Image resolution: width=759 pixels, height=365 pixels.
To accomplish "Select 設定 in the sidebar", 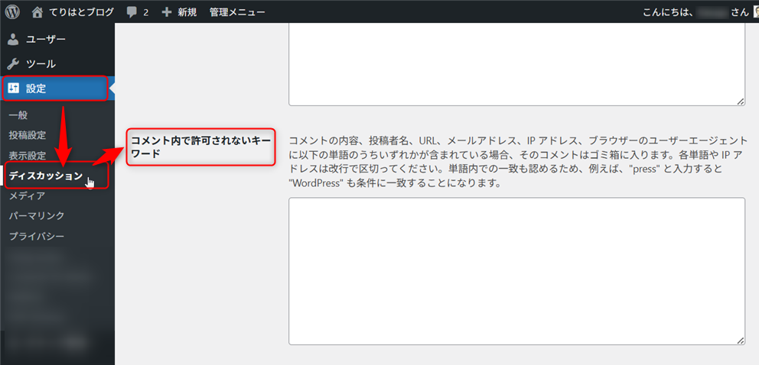I will (x=57, y=89).
